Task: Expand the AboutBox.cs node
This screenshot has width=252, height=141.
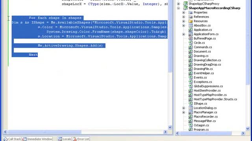Action: tap(183, 25)
